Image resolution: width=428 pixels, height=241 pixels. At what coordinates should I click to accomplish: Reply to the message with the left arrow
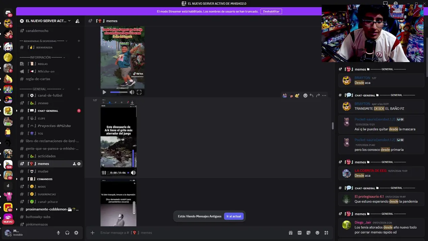311,95
